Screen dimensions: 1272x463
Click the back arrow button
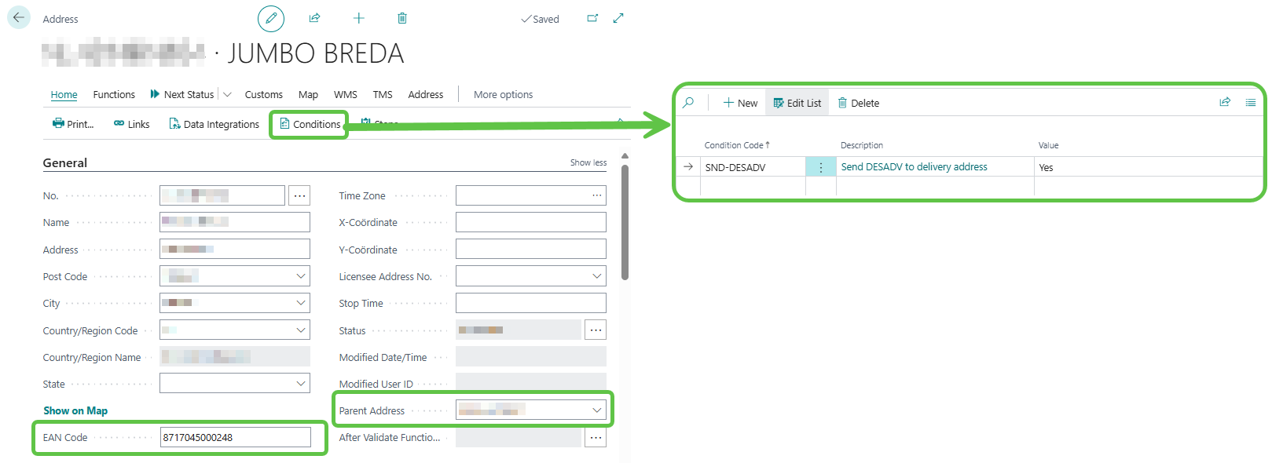[x=19, y=17]
